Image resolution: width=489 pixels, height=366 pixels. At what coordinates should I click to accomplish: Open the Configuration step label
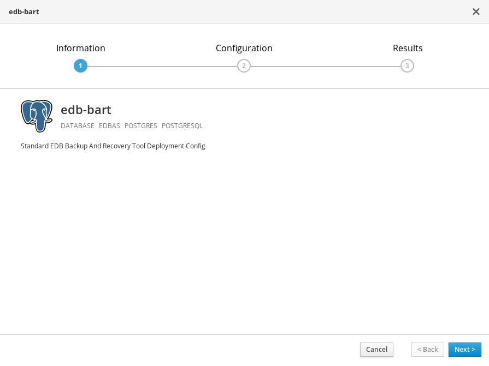[x=244, y=48]
